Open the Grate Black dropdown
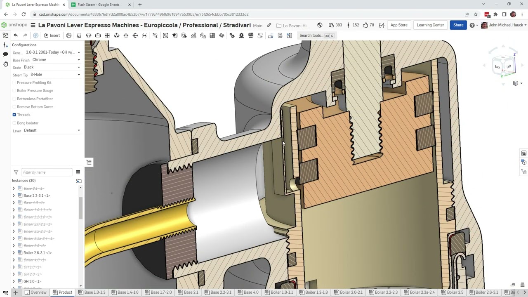The width and height of the screenshot is (528, 297). pyautogui.click(x=52, y=67)
